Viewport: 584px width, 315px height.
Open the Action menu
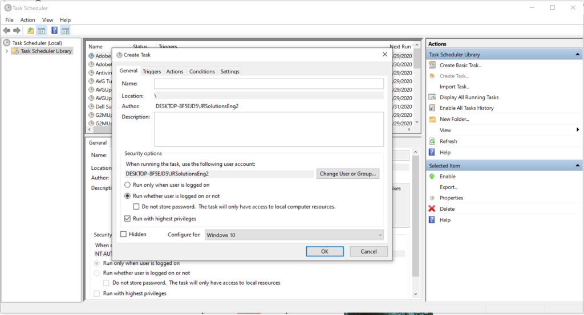pos(27,20)
